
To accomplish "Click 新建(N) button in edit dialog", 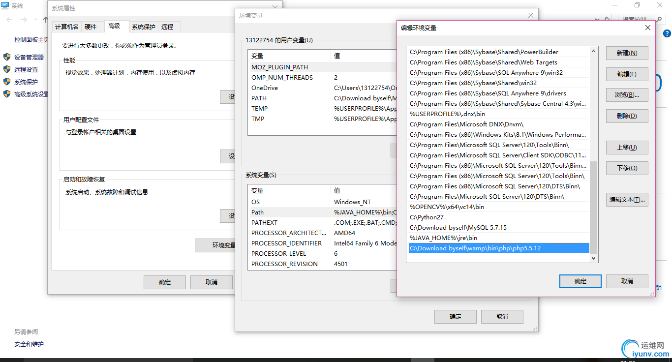I will point(627,53).
